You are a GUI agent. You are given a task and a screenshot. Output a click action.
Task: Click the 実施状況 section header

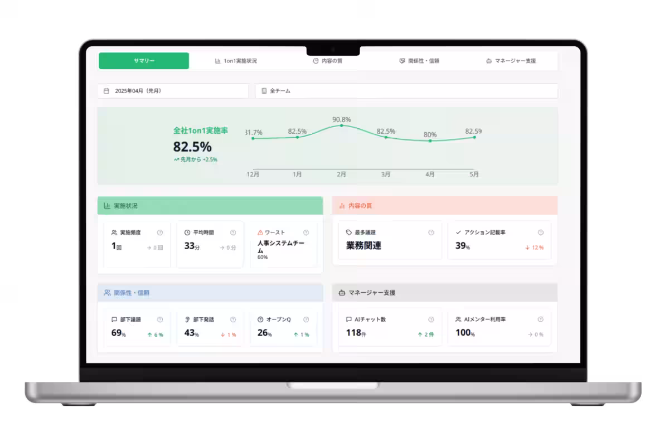pyautogui.click(x=210, y=206)
